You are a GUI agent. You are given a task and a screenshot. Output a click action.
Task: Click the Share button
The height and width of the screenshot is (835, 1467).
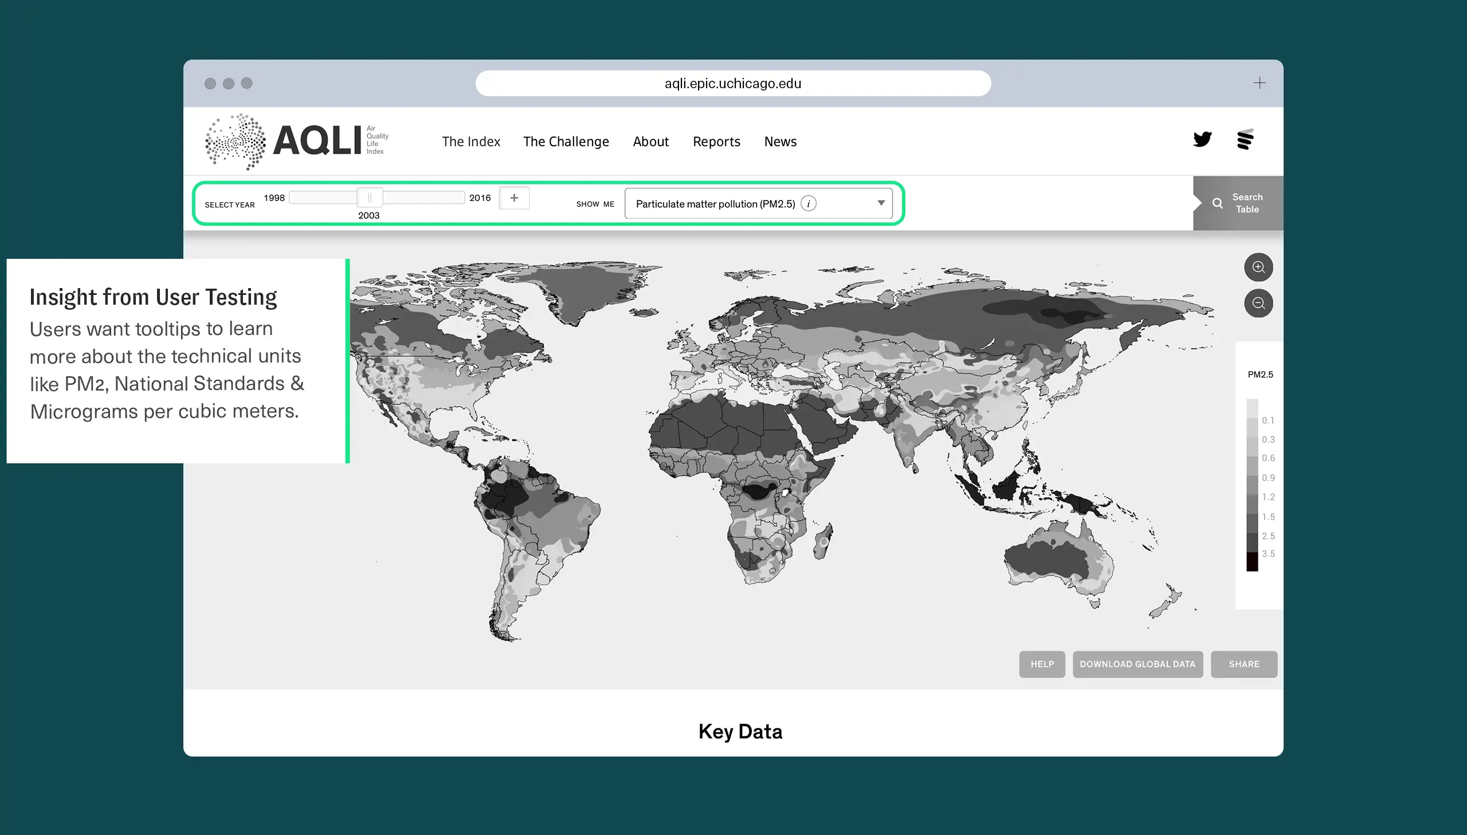point(1244,664)
